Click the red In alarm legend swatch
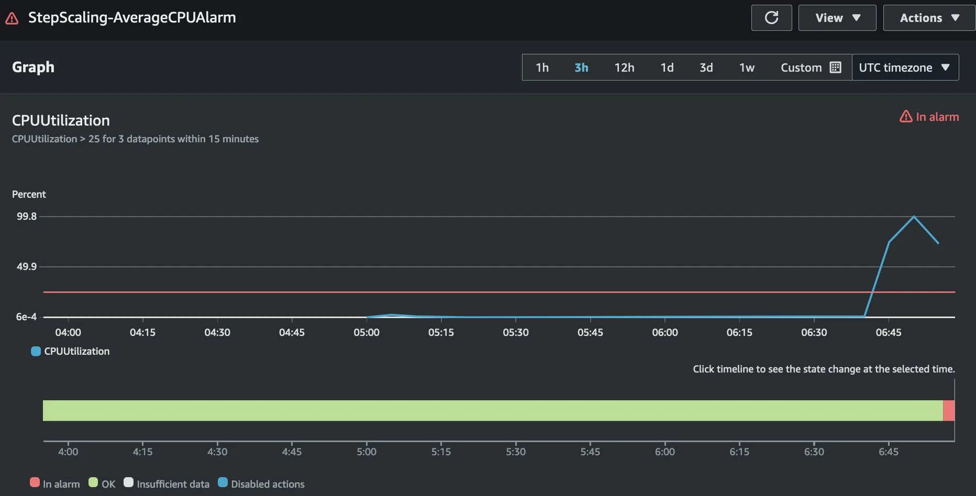976x496 pixels. (x=35, y=482)
